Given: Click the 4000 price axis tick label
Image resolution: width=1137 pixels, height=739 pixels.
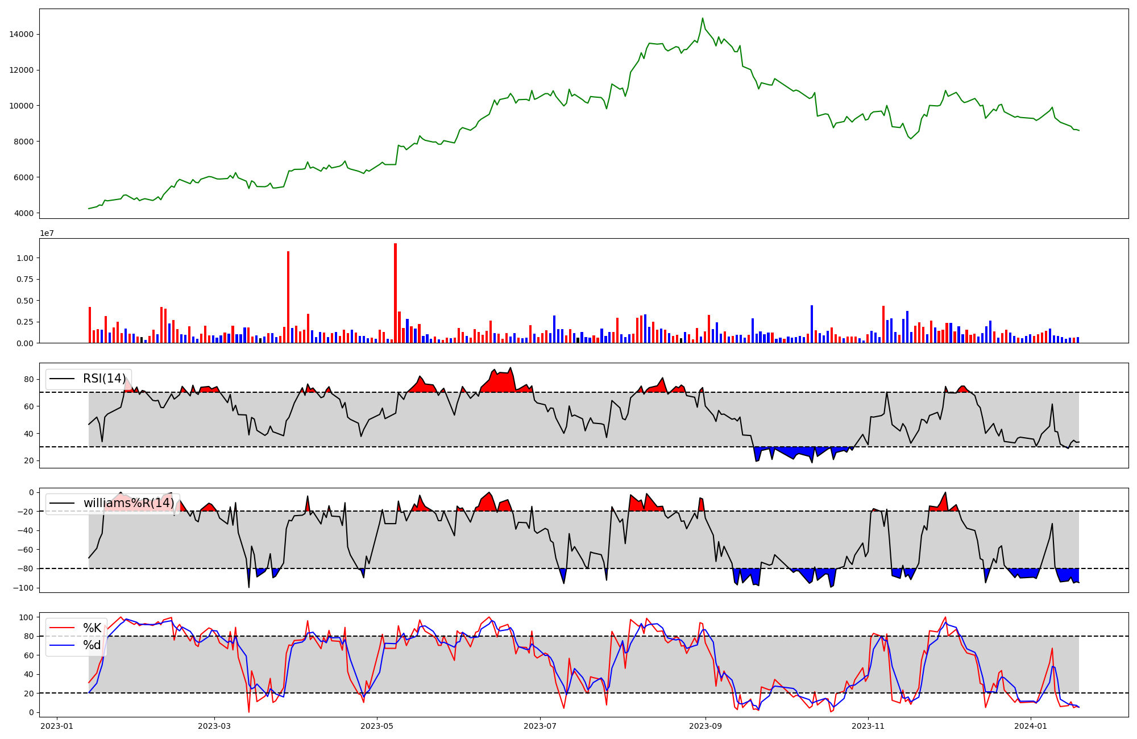Looking at the screenshot, I should [24, 213].
